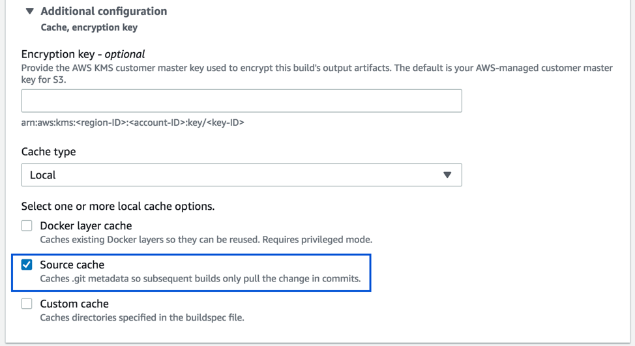Screen dimensions: 635x346
Task: Click the Source cache label text
Action: (x=72, y=265)
